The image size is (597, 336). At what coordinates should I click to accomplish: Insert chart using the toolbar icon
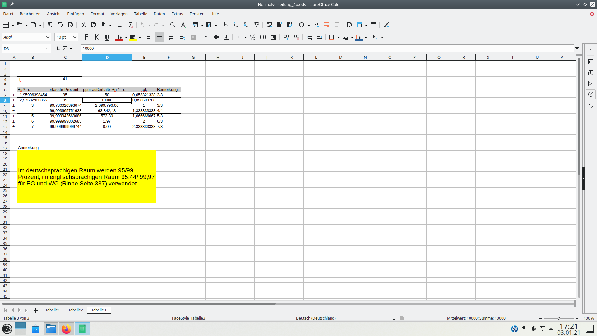click(280, 25)
